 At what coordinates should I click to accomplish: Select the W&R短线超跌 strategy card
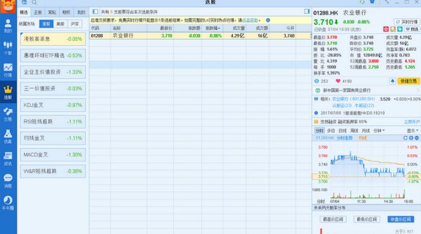coord(53,171)
